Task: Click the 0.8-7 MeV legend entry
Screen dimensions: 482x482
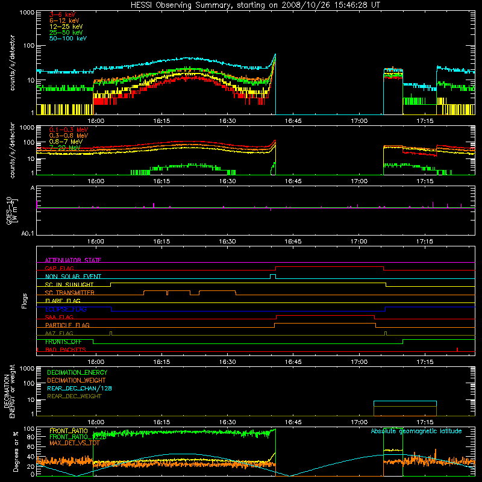Action: (66, 142)
